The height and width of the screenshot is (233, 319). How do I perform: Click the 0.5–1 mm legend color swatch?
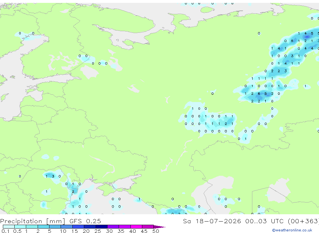[20, 227]
